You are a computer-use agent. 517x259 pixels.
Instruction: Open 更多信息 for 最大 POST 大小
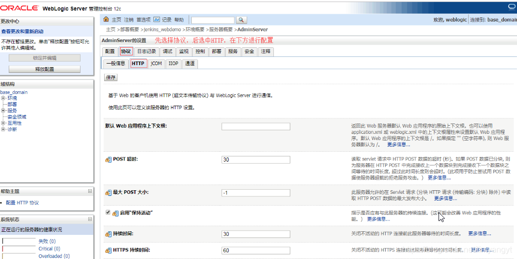[445, 198]
